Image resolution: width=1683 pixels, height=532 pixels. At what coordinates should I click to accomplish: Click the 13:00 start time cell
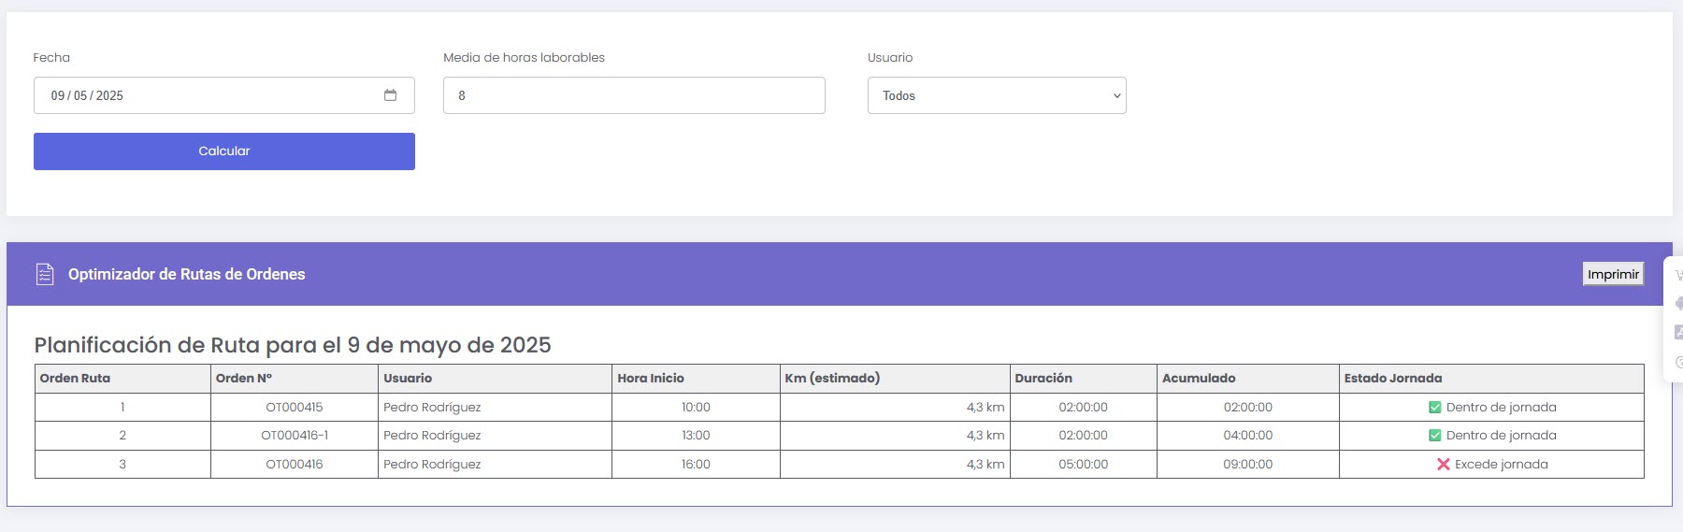697,436
